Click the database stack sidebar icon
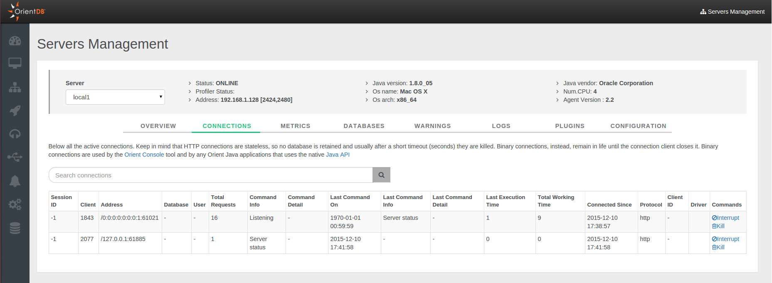772x283 pixels. (15, 228)
